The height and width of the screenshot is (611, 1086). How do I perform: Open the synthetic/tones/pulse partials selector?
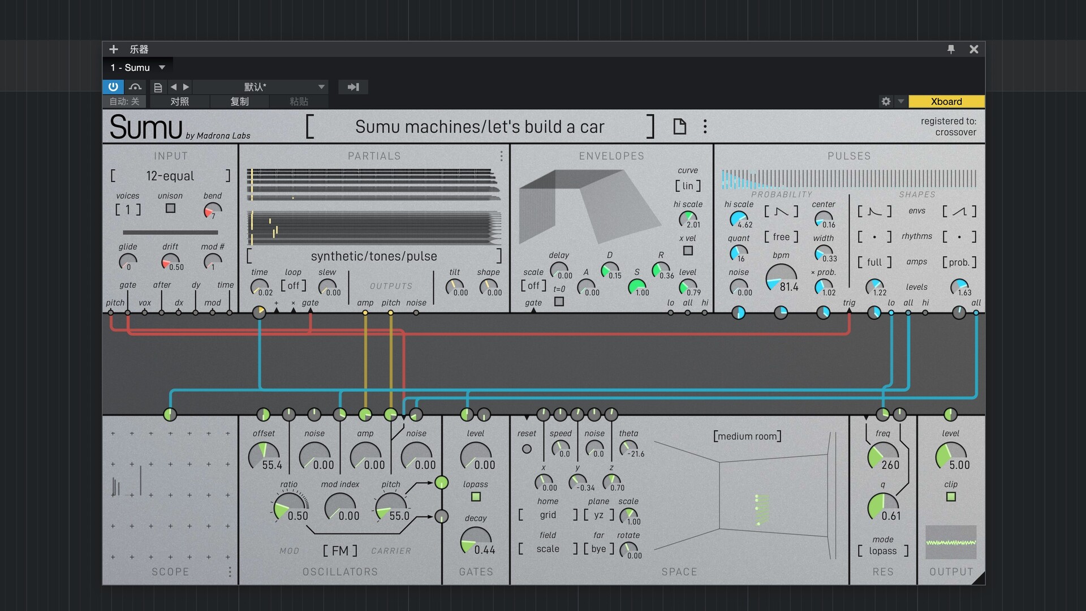pos(374,256)
